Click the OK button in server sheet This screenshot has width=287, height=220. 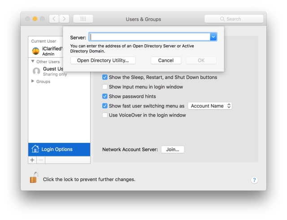click(201, 60)
